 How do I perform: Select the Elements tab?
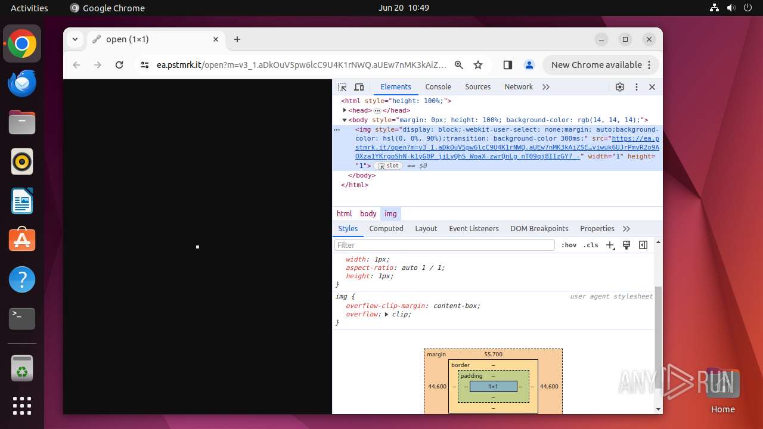point(396,87)
